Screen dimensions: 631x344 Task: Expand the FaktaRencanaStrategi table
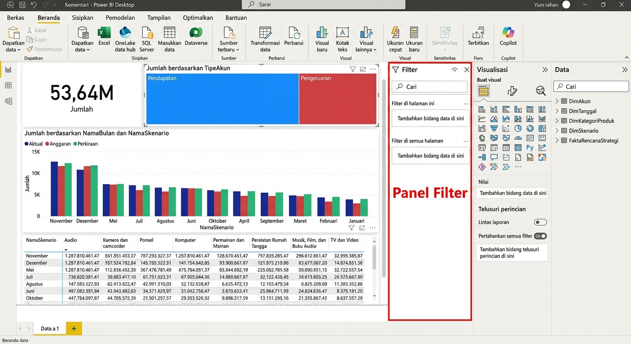click(x=557, y=140)
